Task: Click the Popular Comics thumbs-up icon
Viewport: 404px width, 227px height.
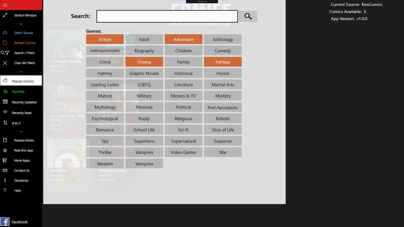Action: [x=5, y=81]
